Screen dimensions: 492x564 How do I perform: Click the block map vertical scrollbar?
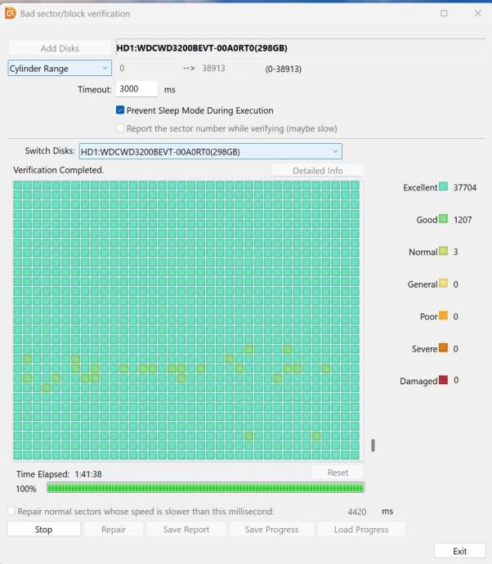coord(373,445)
